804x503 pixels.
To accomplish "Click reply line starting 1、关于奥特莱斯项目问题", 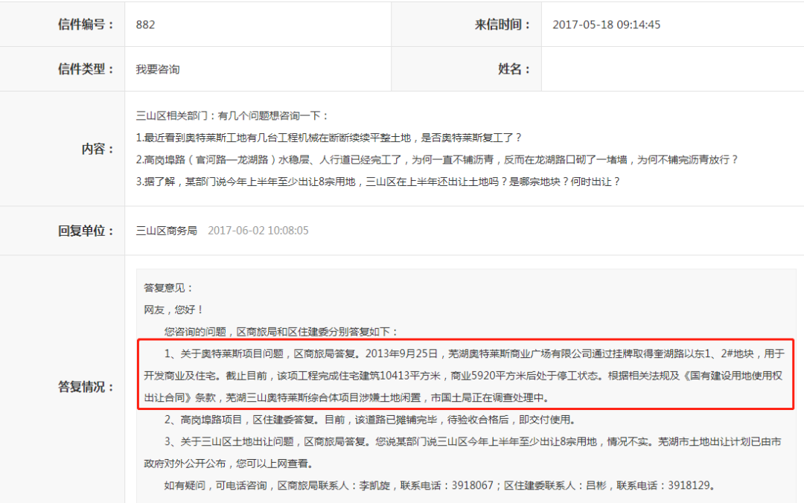I will point(474,353).
